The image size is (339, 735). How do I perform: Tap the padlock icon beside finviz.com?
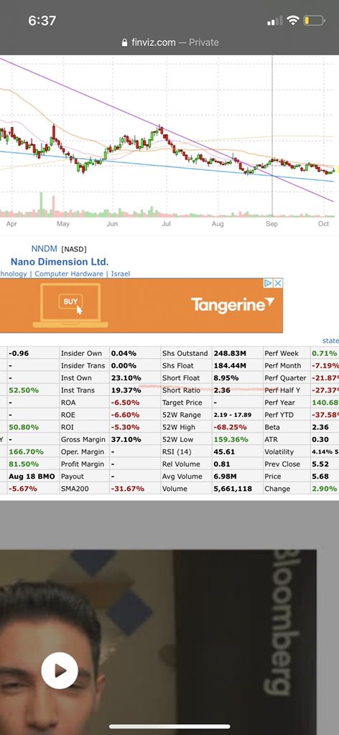pyautogui.click(x=124, y=42)
